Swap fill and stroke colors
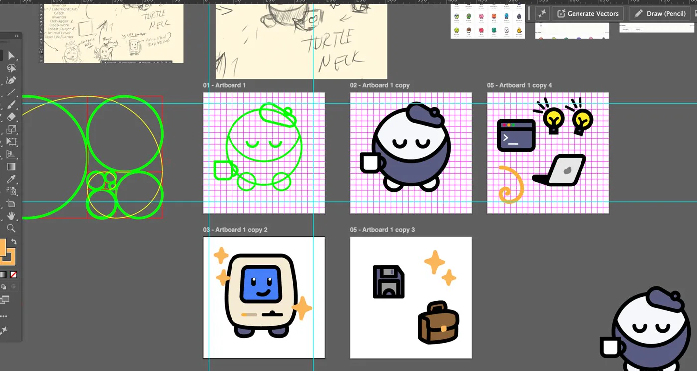 coord(14,242)
